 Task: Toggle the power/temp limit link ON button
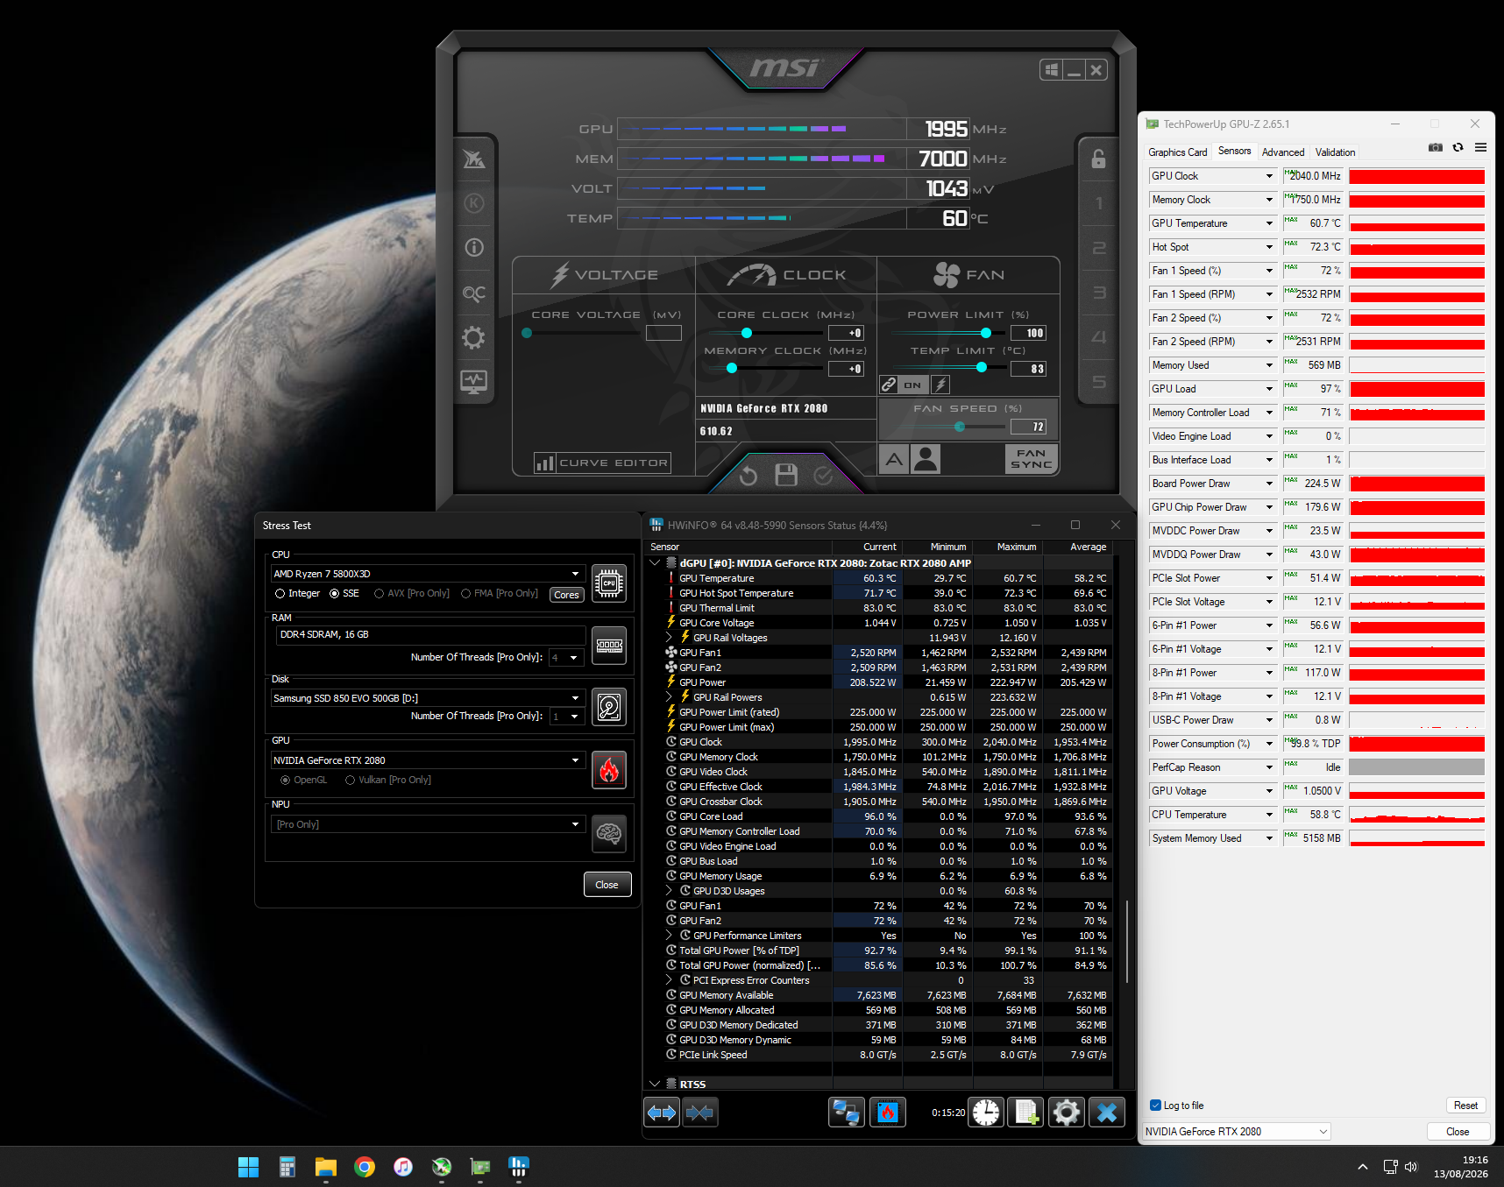click(x=912, y=385)
